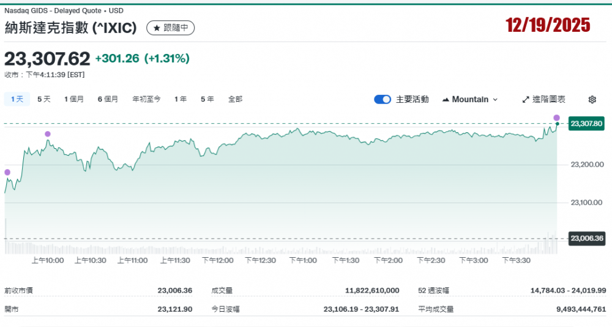Image resolution: width=612 pixels, height=327 pixels.
Task: Click the 23,307.80 current price label
Action: tap(586, 124)
